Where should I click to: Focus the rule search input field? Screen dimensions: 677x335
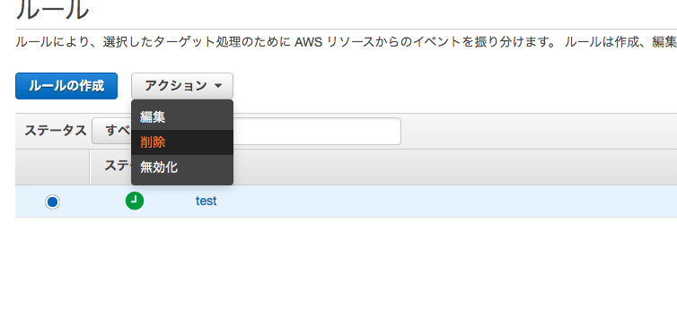(317, 131)
